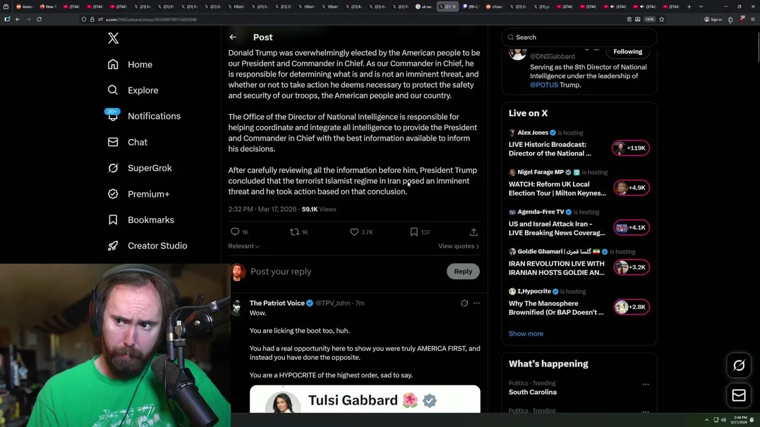Open a new browser tab
760x427 pixels.
point(689,7)
